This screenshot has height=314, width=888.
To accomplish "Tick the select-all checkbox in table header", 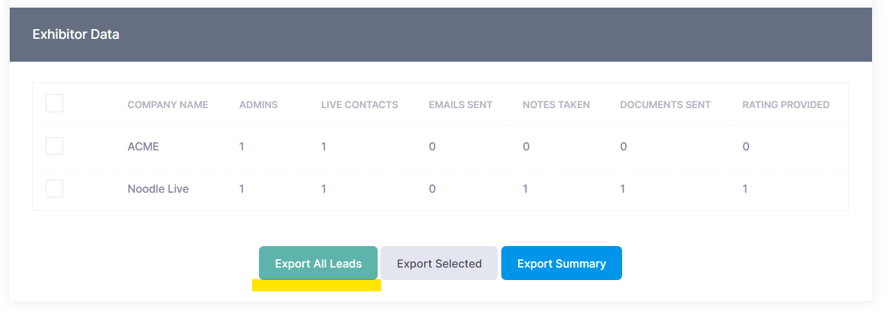I will (54, 104).
